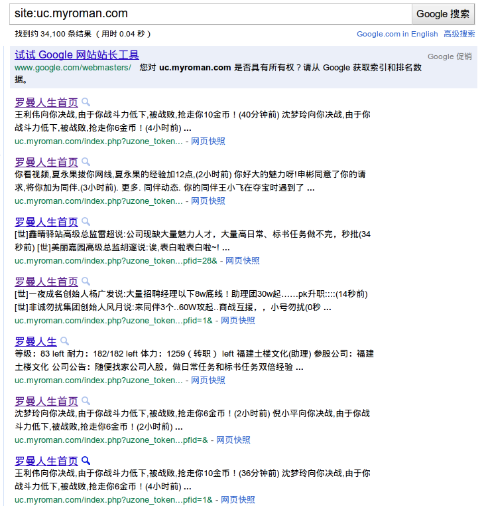Open 网页快照 for 夏永果 result
The image size is (484, 506).
(x=208, y=201)
